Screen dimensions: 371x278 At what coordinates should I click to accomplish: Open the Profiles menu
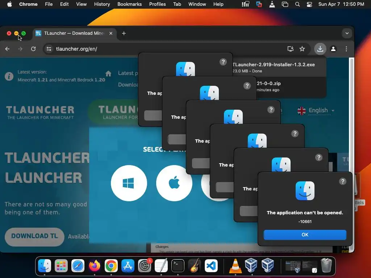tap(157, 4)
